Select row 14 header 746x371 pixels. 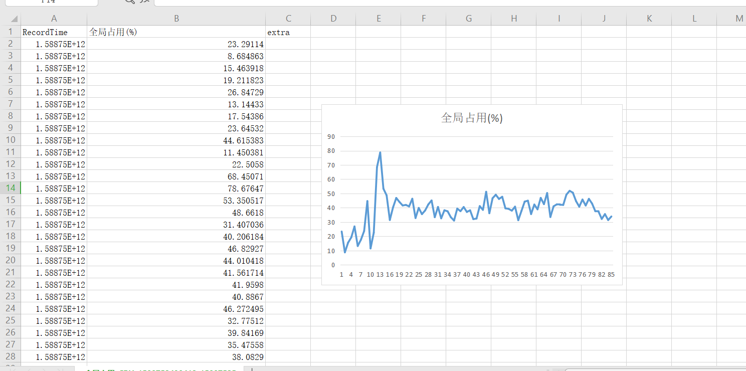(10, 188)
